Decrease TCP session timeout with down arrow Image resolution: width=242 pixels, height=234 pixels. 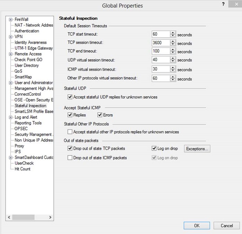173,44
